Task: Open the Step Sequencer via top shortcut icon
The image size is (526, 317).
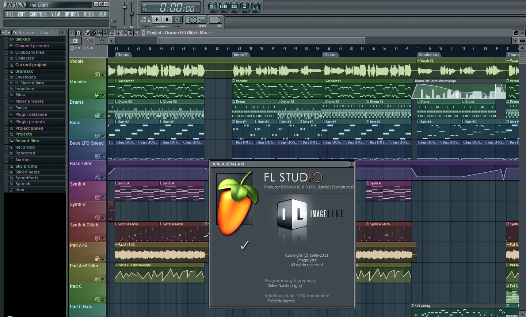Action: 223,7
